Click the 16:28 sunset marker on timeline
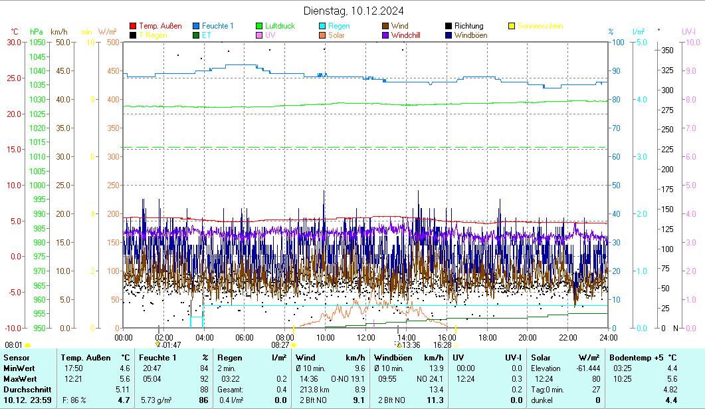Screen dimensions: 705x409 click(x=443, y=345)
